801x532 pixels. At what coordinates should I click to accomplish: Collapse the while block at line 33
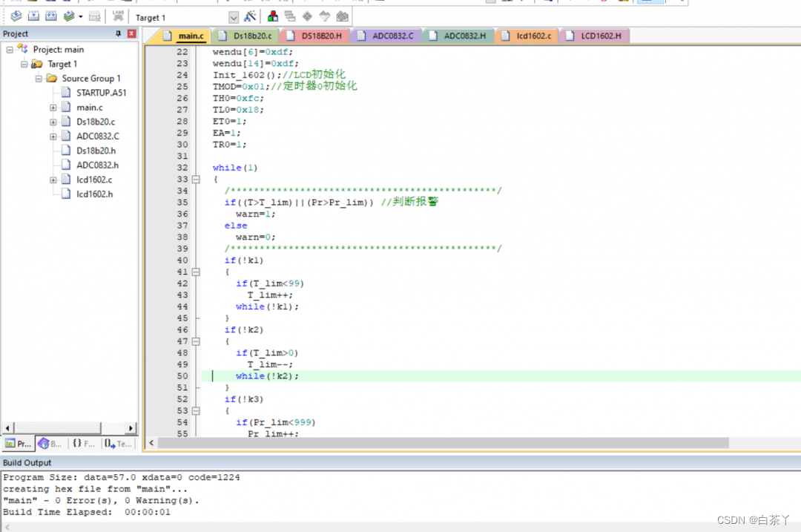click(196, 180)
